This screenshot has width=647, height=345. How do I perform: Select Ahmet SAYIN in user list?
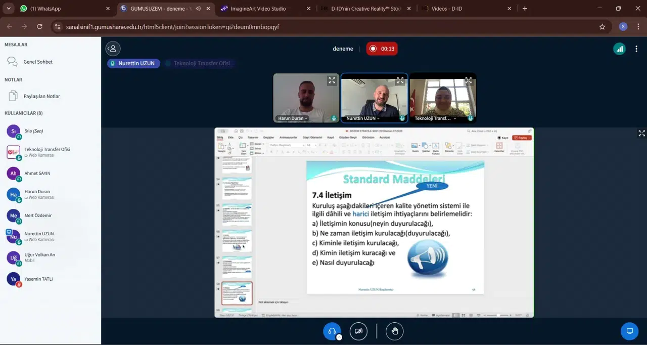(x=37, y=174)
